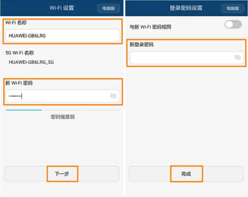Tap the Wi-Fi 名称 field label
The width and height of the screenshot is (248, 197).
(x=16, y=23)
